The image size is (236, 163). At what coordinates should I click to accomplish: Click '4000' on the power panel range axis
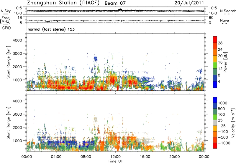[17, 40]
